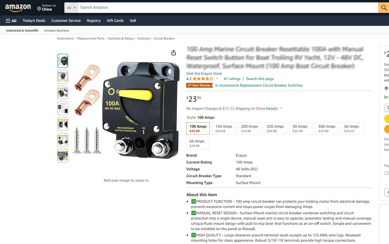This screenshot has height=244, width=389.
Task: Open the All search category dropdown
Action: 71,8
